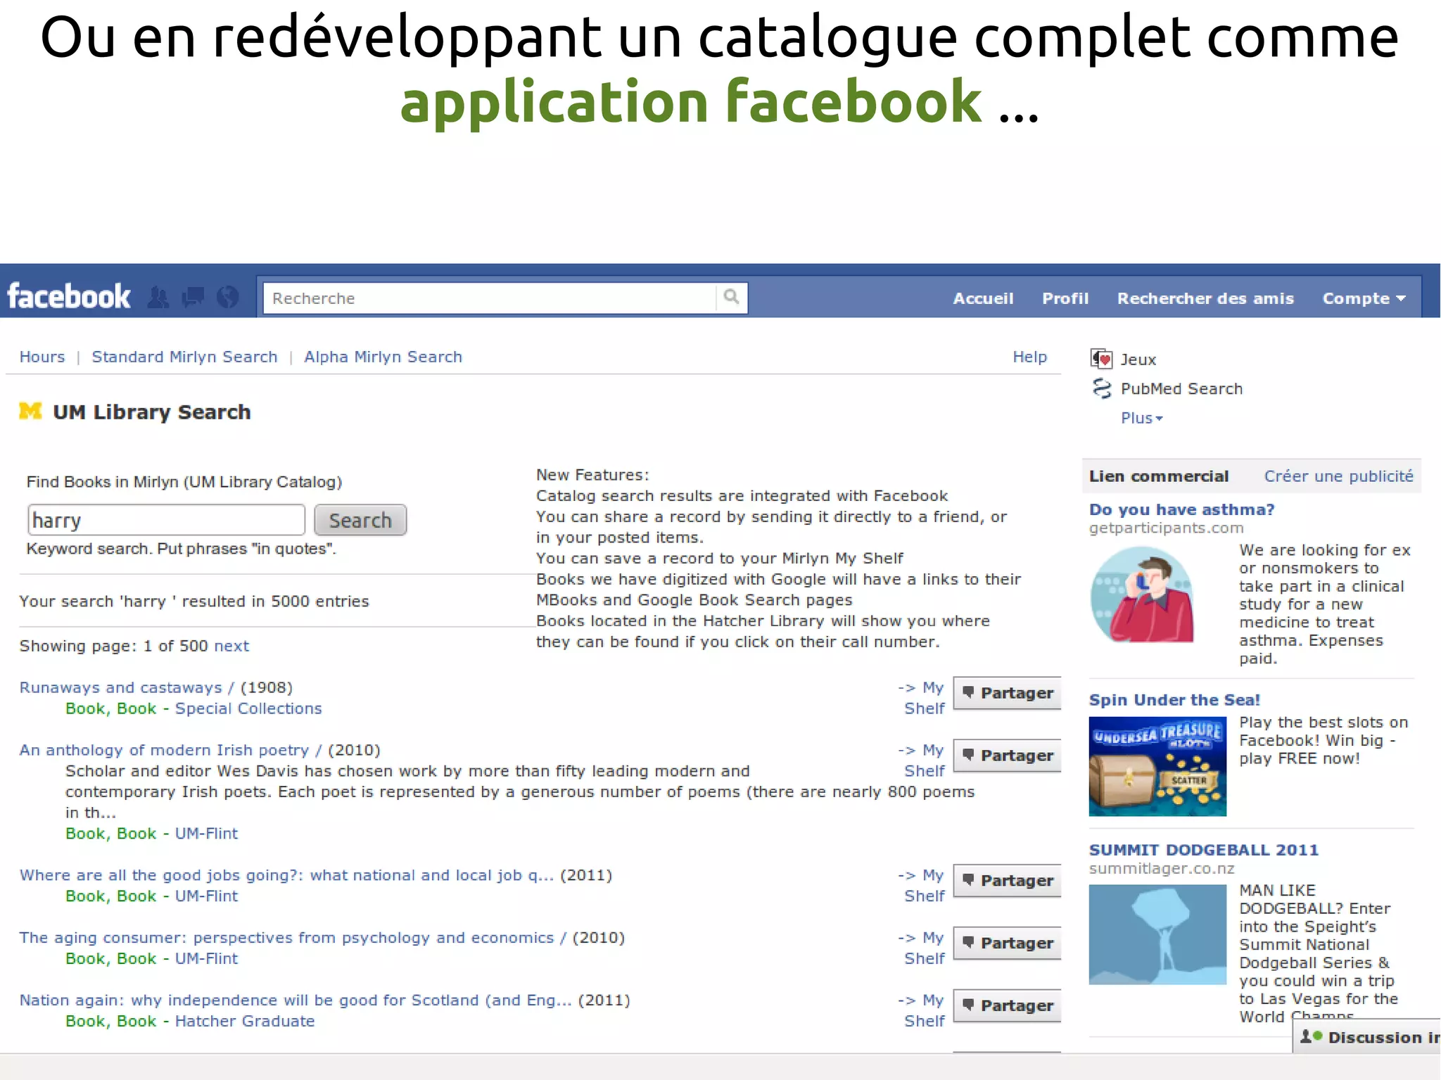
Task: Add The aging consumer to My Shelf
Action: [923, 948]
